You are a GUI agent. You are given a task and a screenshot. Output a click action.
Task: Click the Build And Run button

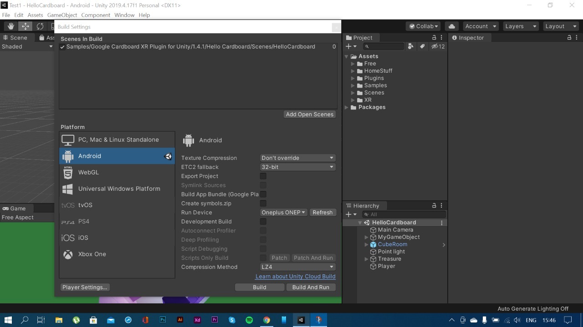tap(311, 287)
